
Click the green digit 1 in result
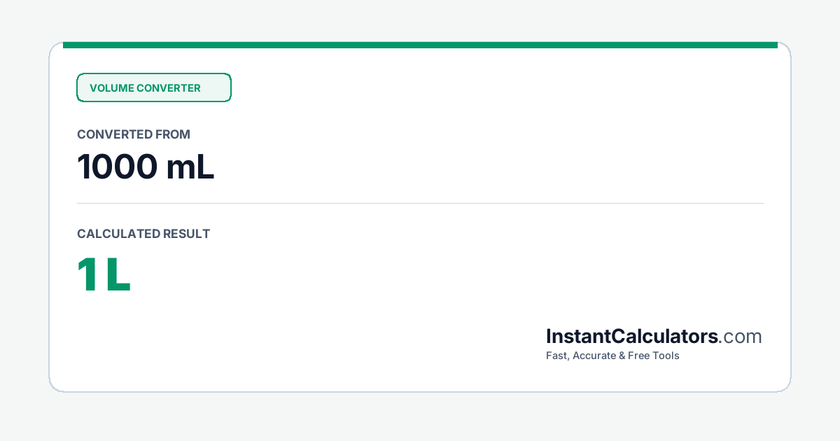87,275
